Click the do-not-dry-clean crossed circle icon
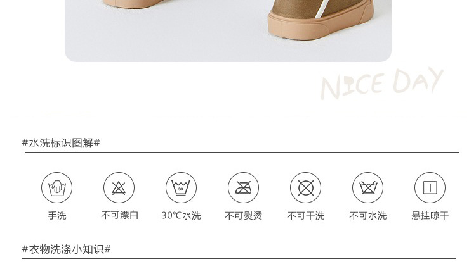Viewport: 476px width, 262px height. click(x=305, y=187)
